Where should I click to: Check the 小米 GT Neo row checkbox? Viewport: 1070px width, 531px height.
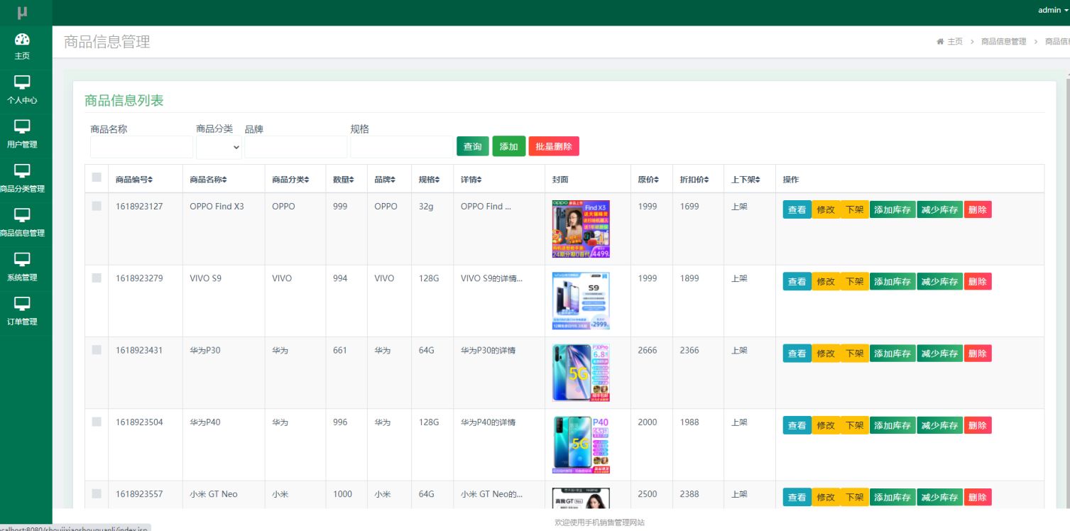[x=97, y=493]
